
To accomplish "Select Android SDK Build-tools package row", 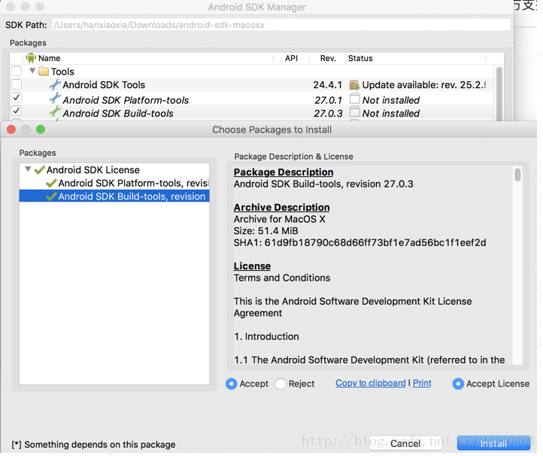I will (114, 196).
